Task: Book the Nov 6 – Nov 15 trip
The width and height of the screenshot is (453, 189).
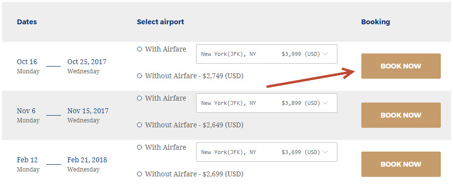Action: [x=401, y=115]
